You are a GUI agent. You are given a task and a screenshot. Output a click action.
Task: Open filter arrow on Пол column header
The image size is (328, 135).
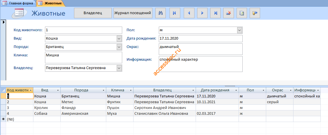click(x=263, y=90)
